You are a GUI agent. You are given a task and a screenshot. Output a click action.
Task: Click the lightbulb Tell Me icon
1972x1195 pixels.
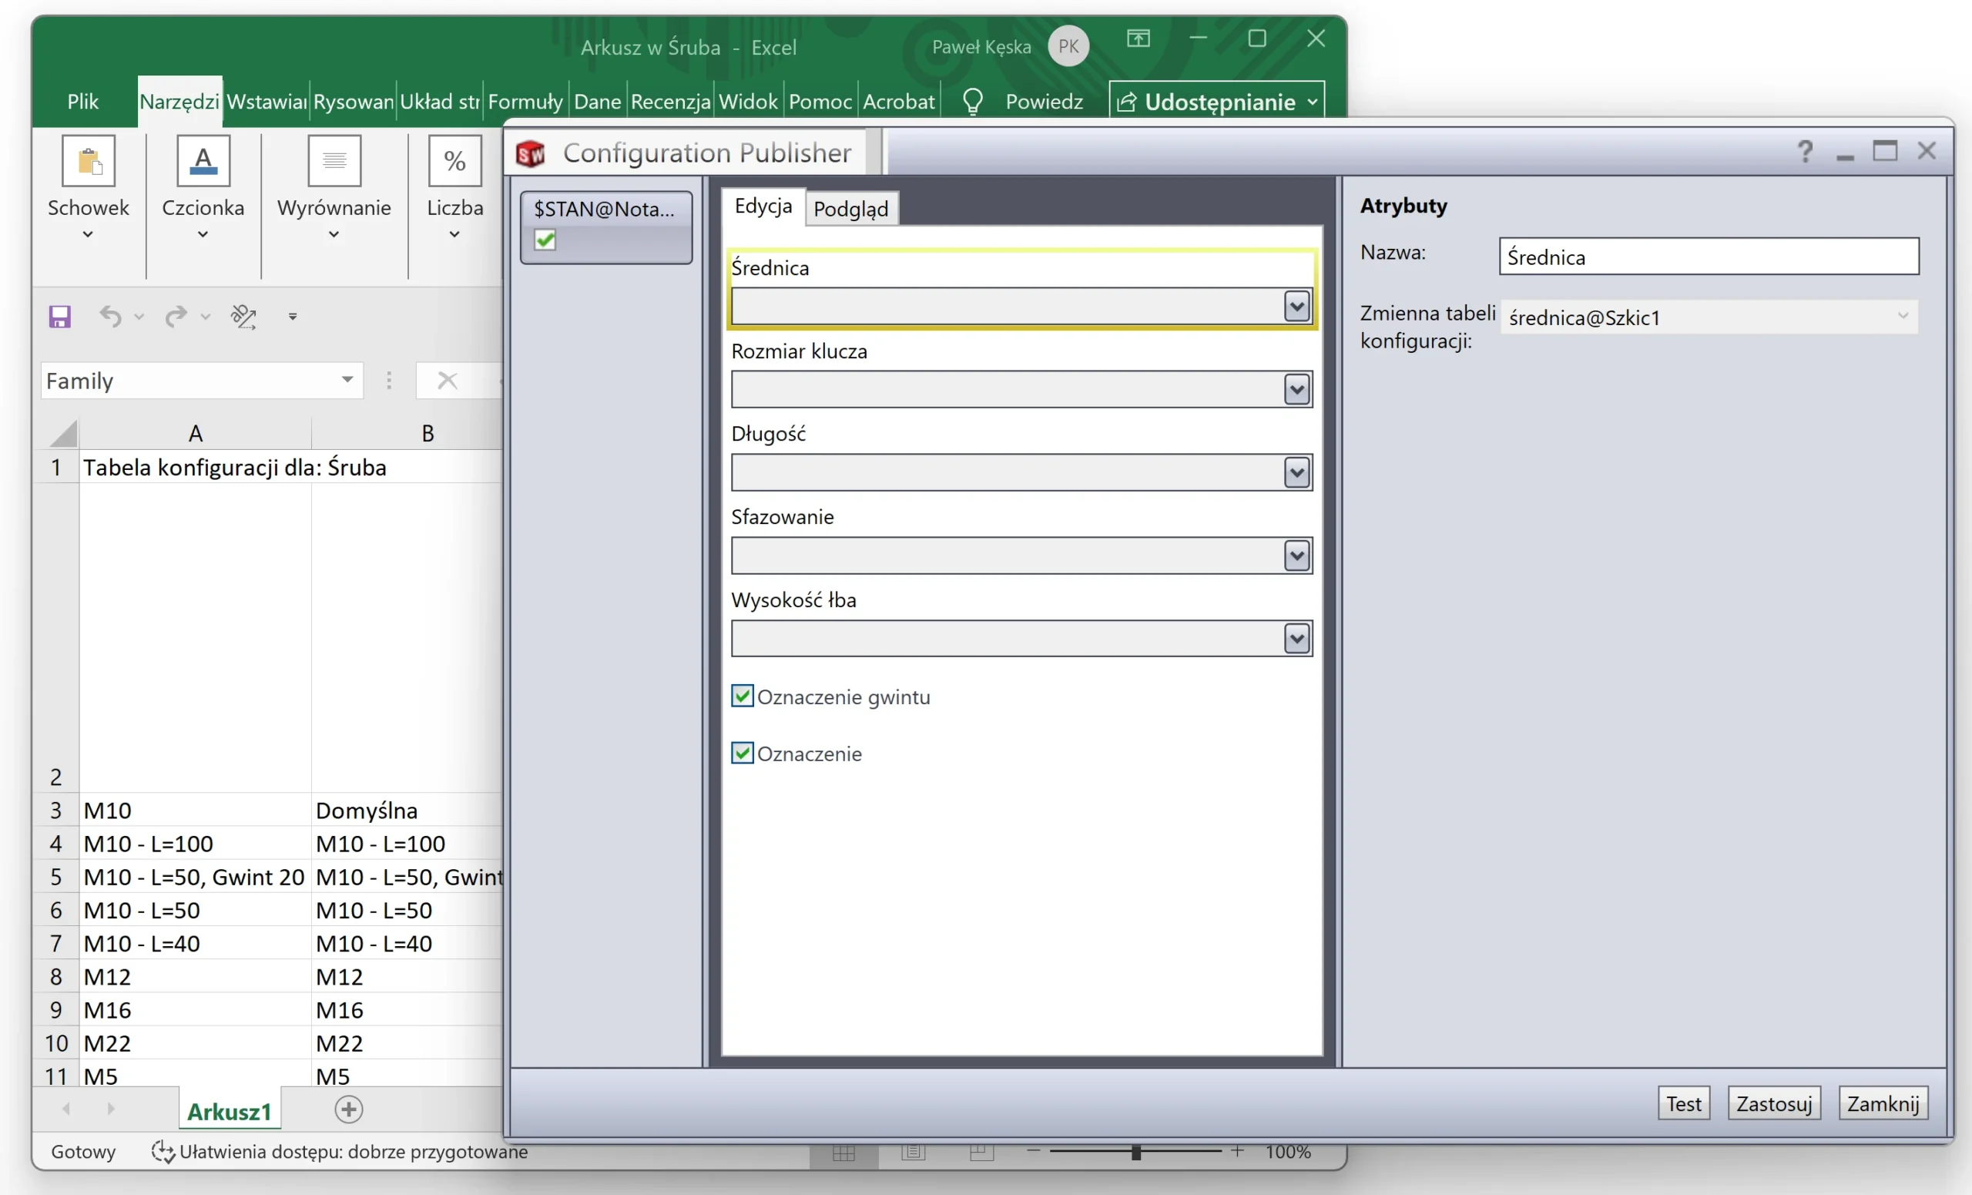972,102
